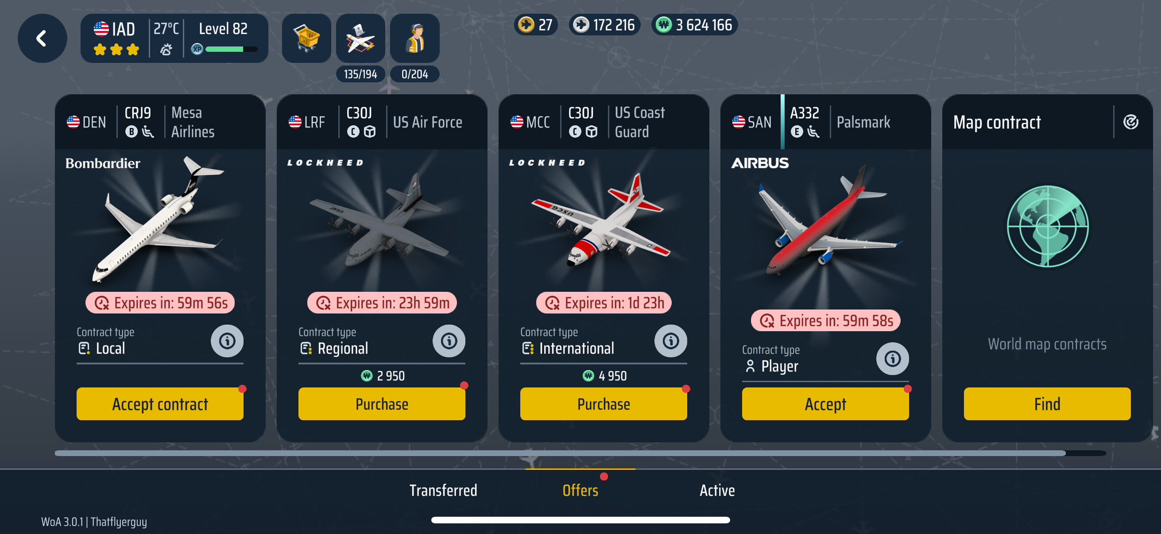1161x534 pixels.
Task: Show info for the Local contract
Action: pos(227,341)
